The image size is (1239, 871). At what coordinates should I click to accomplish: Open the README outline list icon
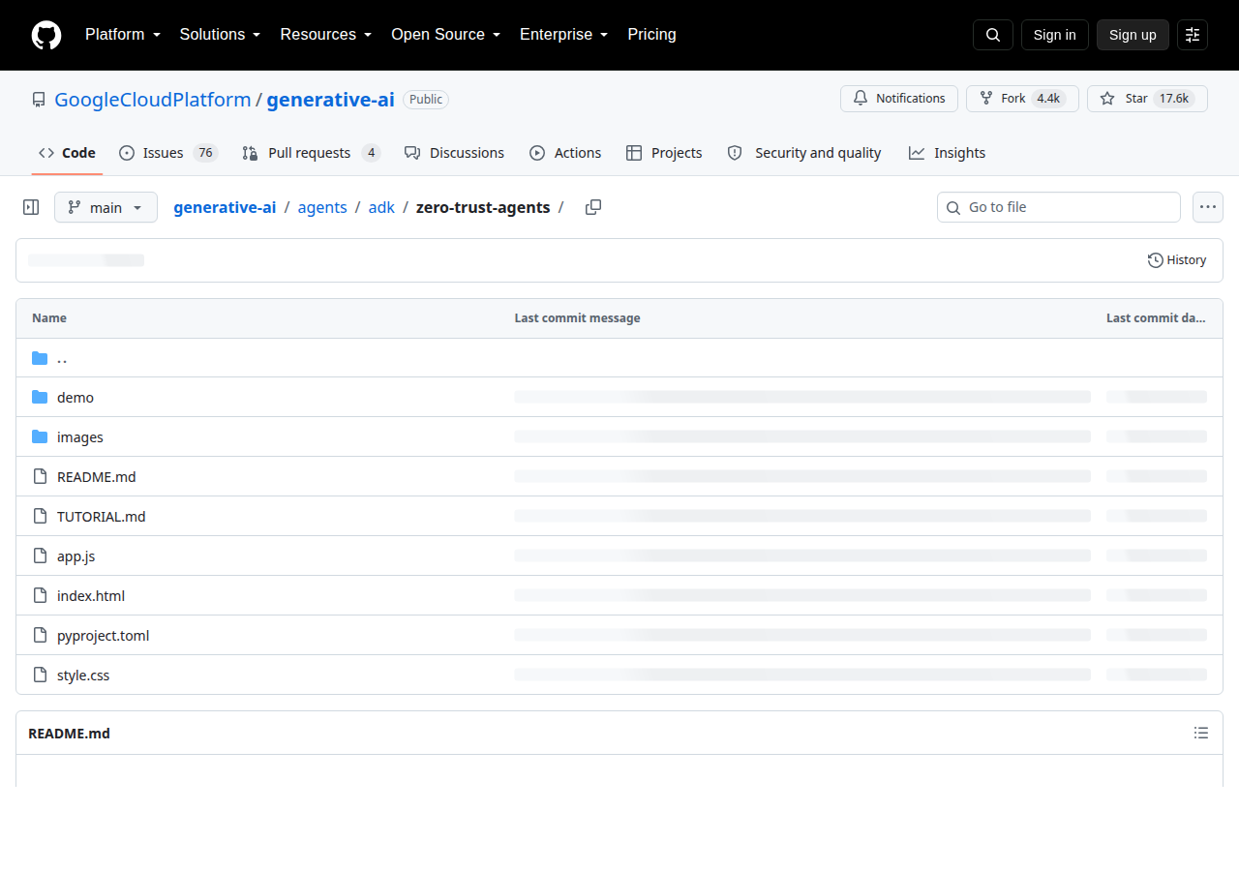(1201, 734)
